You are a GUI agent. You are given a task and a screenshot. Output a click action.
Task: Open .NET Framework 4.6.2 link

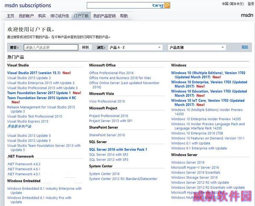[24, 164]
